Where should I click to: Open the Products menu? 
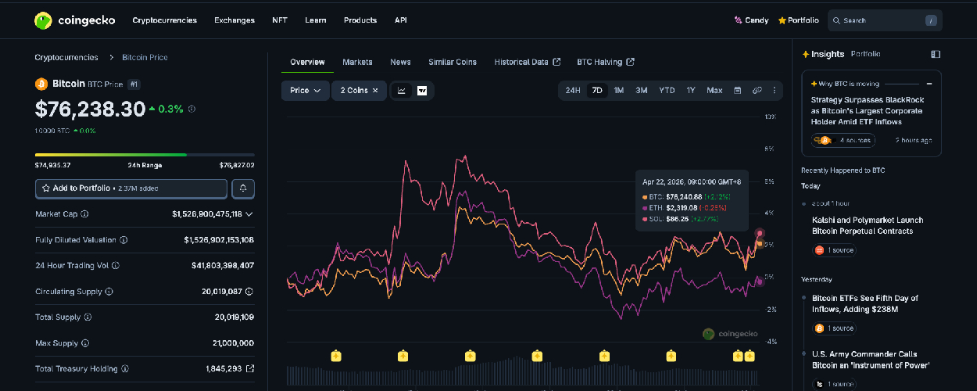(360, 20)
